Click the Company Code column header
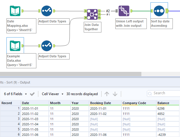Viewport: 180px width, 137px height. (x=139, y=103)
